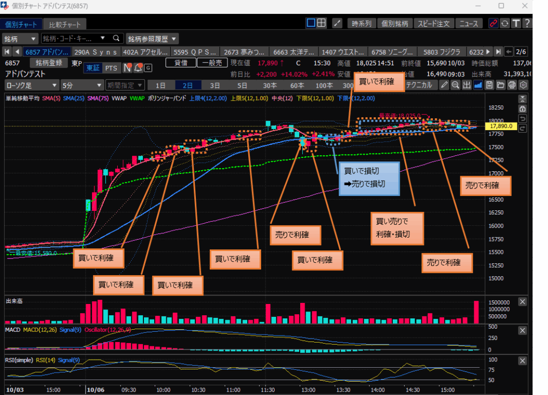Screen dimensions: 548x395
Task: Click the magnifier zoom icon
Action: (455, 85)
